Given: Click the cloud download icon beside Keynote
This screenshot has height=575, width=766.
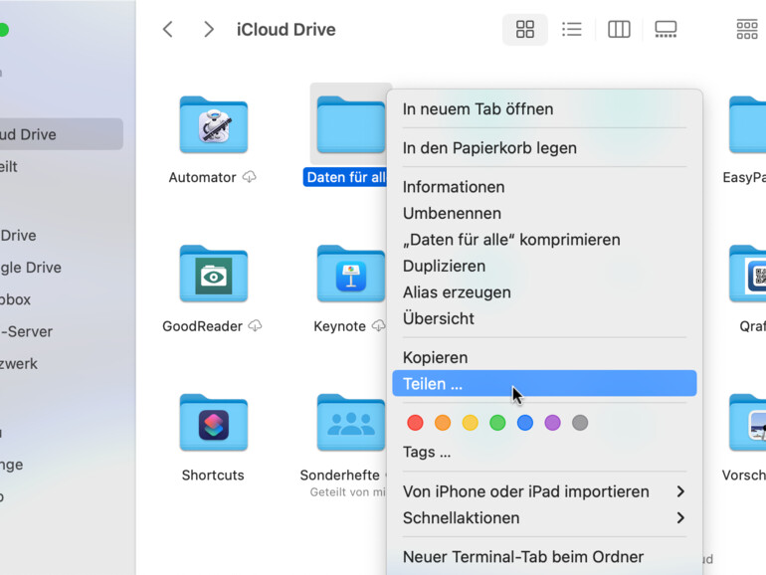Looking at the screenshot, I should point(378,326).
